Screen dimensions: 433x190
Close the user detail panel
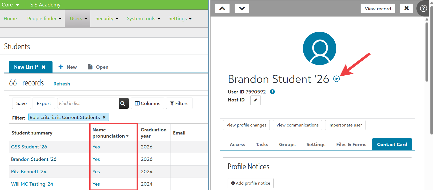click(x=406, y=9)
